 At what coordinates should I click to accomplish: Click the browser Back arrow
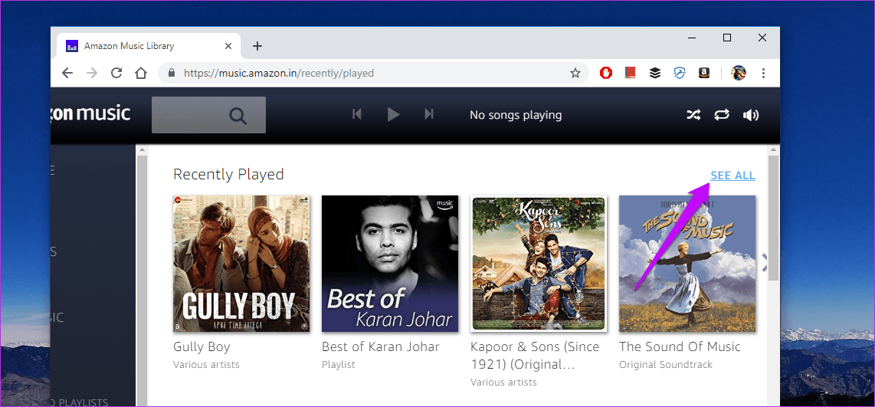[67, 73]
